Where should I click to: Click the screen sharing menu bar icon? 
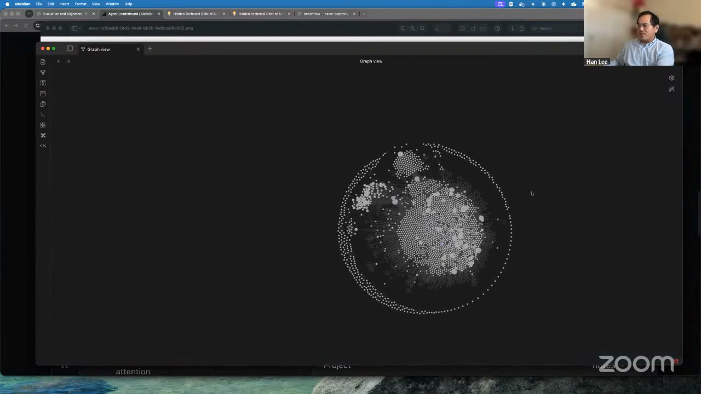(x=500, y=4)
